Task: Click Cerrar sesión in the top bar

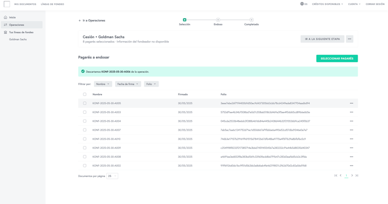Action: coord(375,4)
